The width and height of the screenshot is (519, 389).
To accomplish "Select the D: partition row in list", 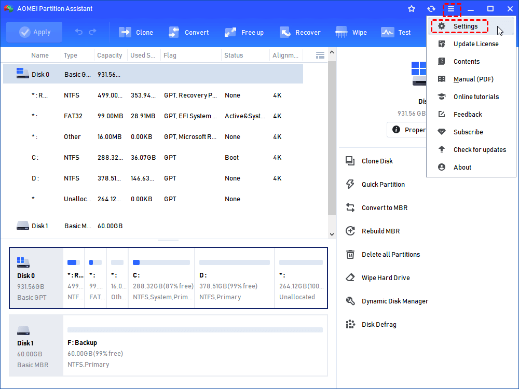I will [153, 178].
